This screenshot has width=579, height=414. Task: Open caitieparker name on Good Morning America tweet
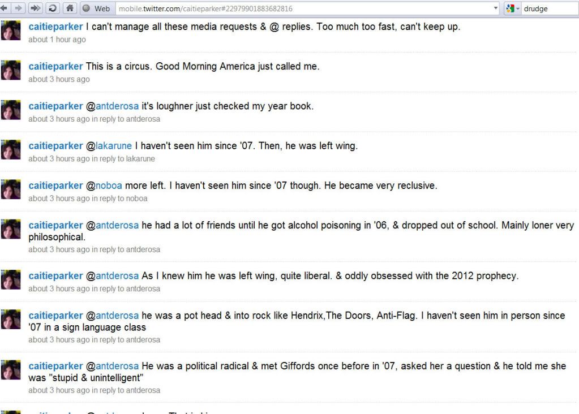point(56,66)
